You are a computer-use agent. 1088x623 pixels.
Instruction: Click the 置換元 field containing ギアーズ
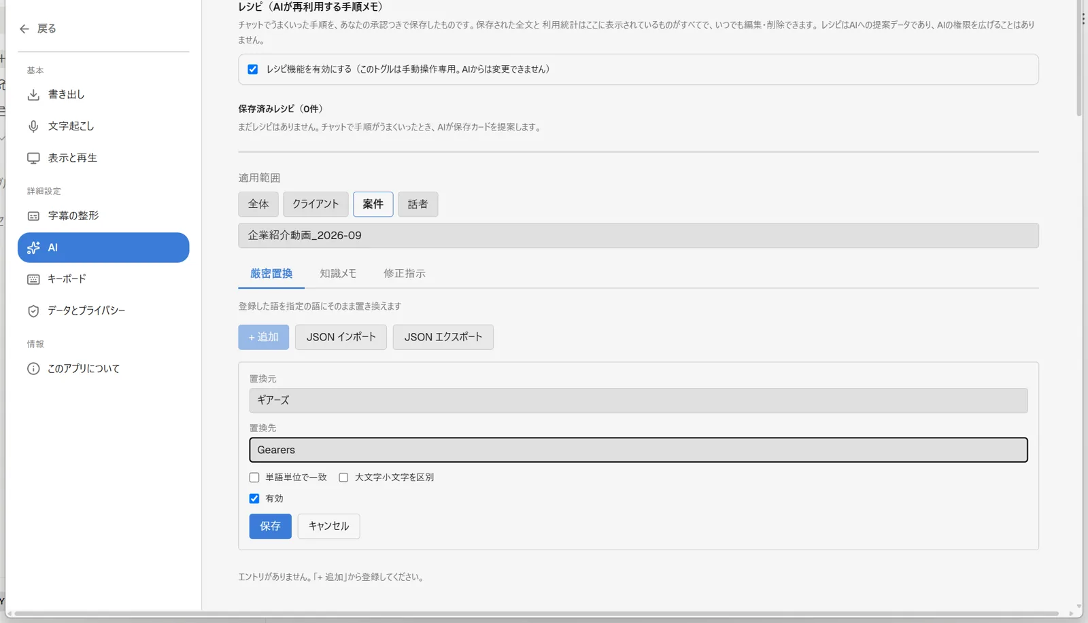coord(639,401)
